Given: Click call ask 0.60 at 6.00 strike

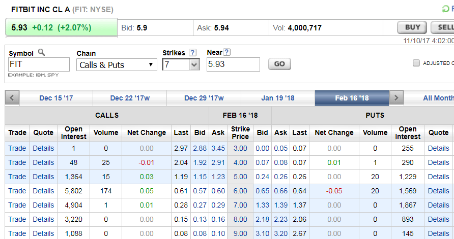Looking at the screenshot, I should [218, 191].
